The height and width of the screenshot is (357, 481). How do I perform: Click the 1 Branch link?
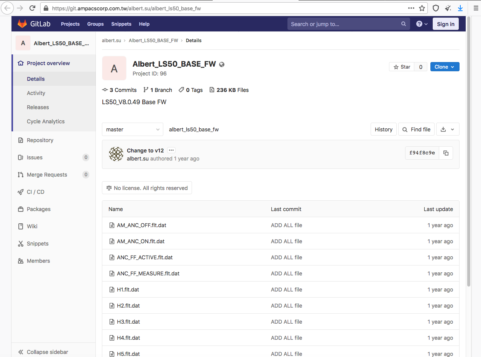coord(158,90)
